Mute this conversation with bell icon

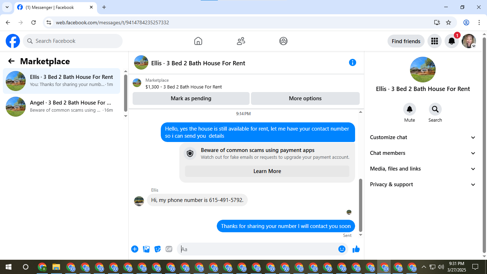tap(410, 109)
